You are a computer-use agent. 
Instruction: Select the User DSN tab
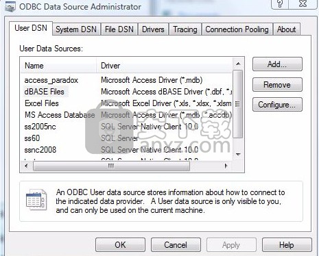pyautogui.click(x=31, y=28)
